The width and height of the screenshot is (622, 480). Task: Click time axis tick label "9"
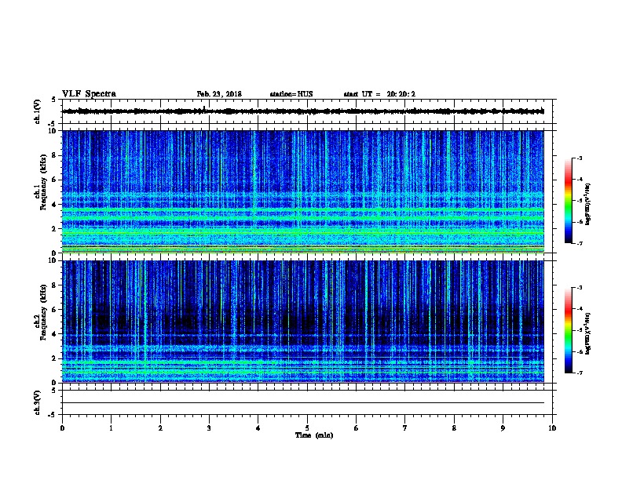tap(503, 428)
